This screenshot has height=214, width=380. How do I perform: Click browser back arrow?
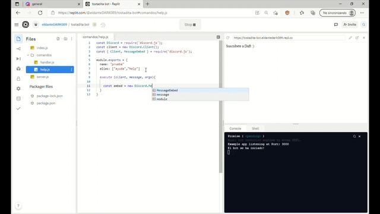pos(18,13)
